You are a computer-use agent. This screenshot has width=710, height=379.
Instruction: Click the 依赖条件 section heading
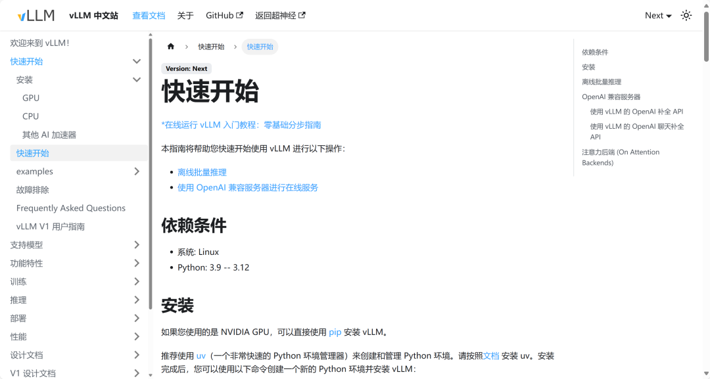coord(194,225)
